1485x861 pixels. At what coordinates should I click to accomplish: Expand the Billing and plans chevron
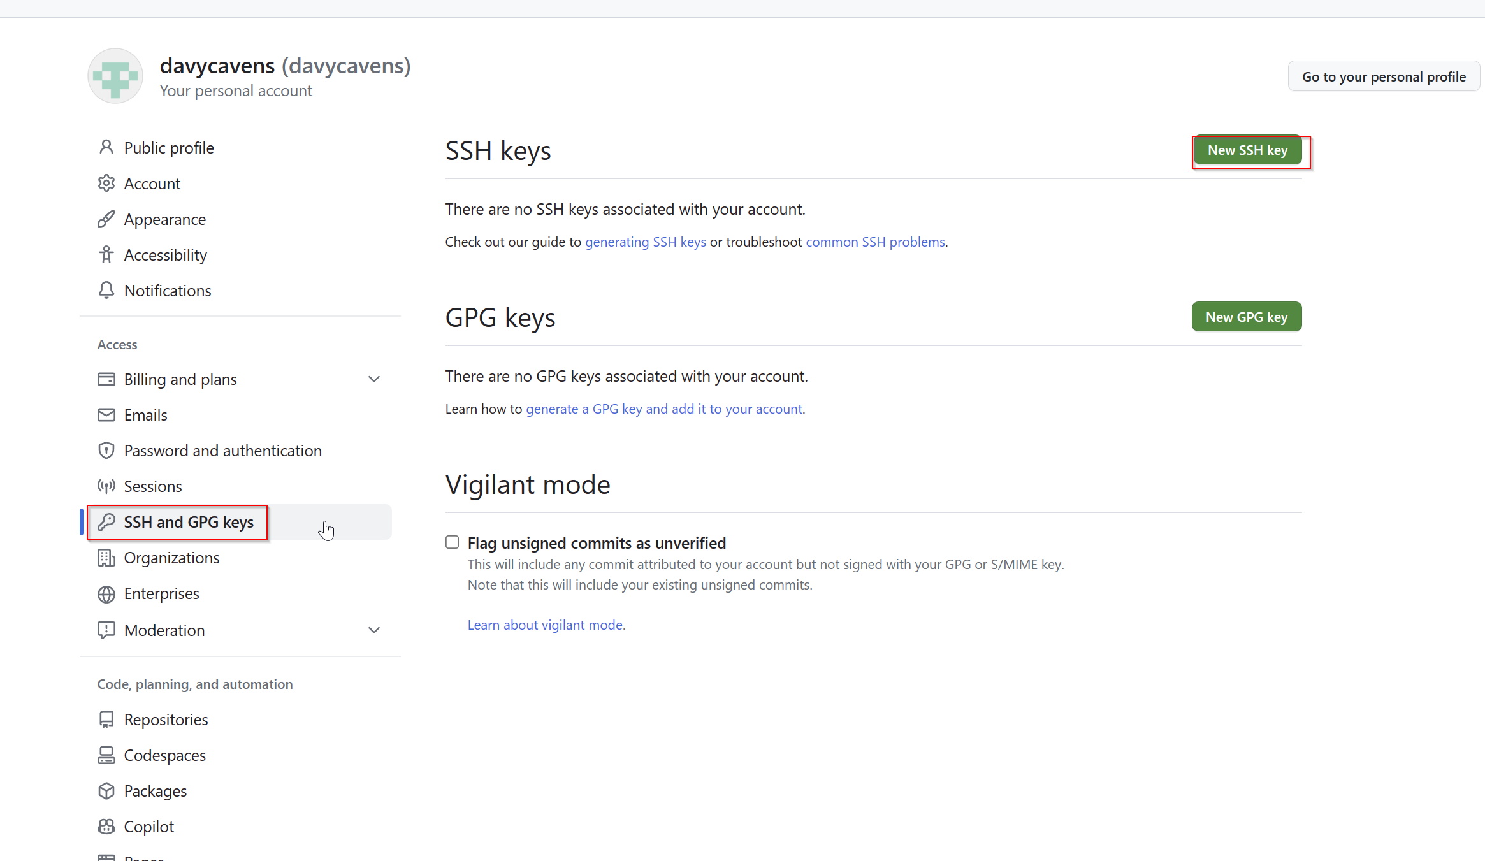pyautogui.click(x=374, y=379)
